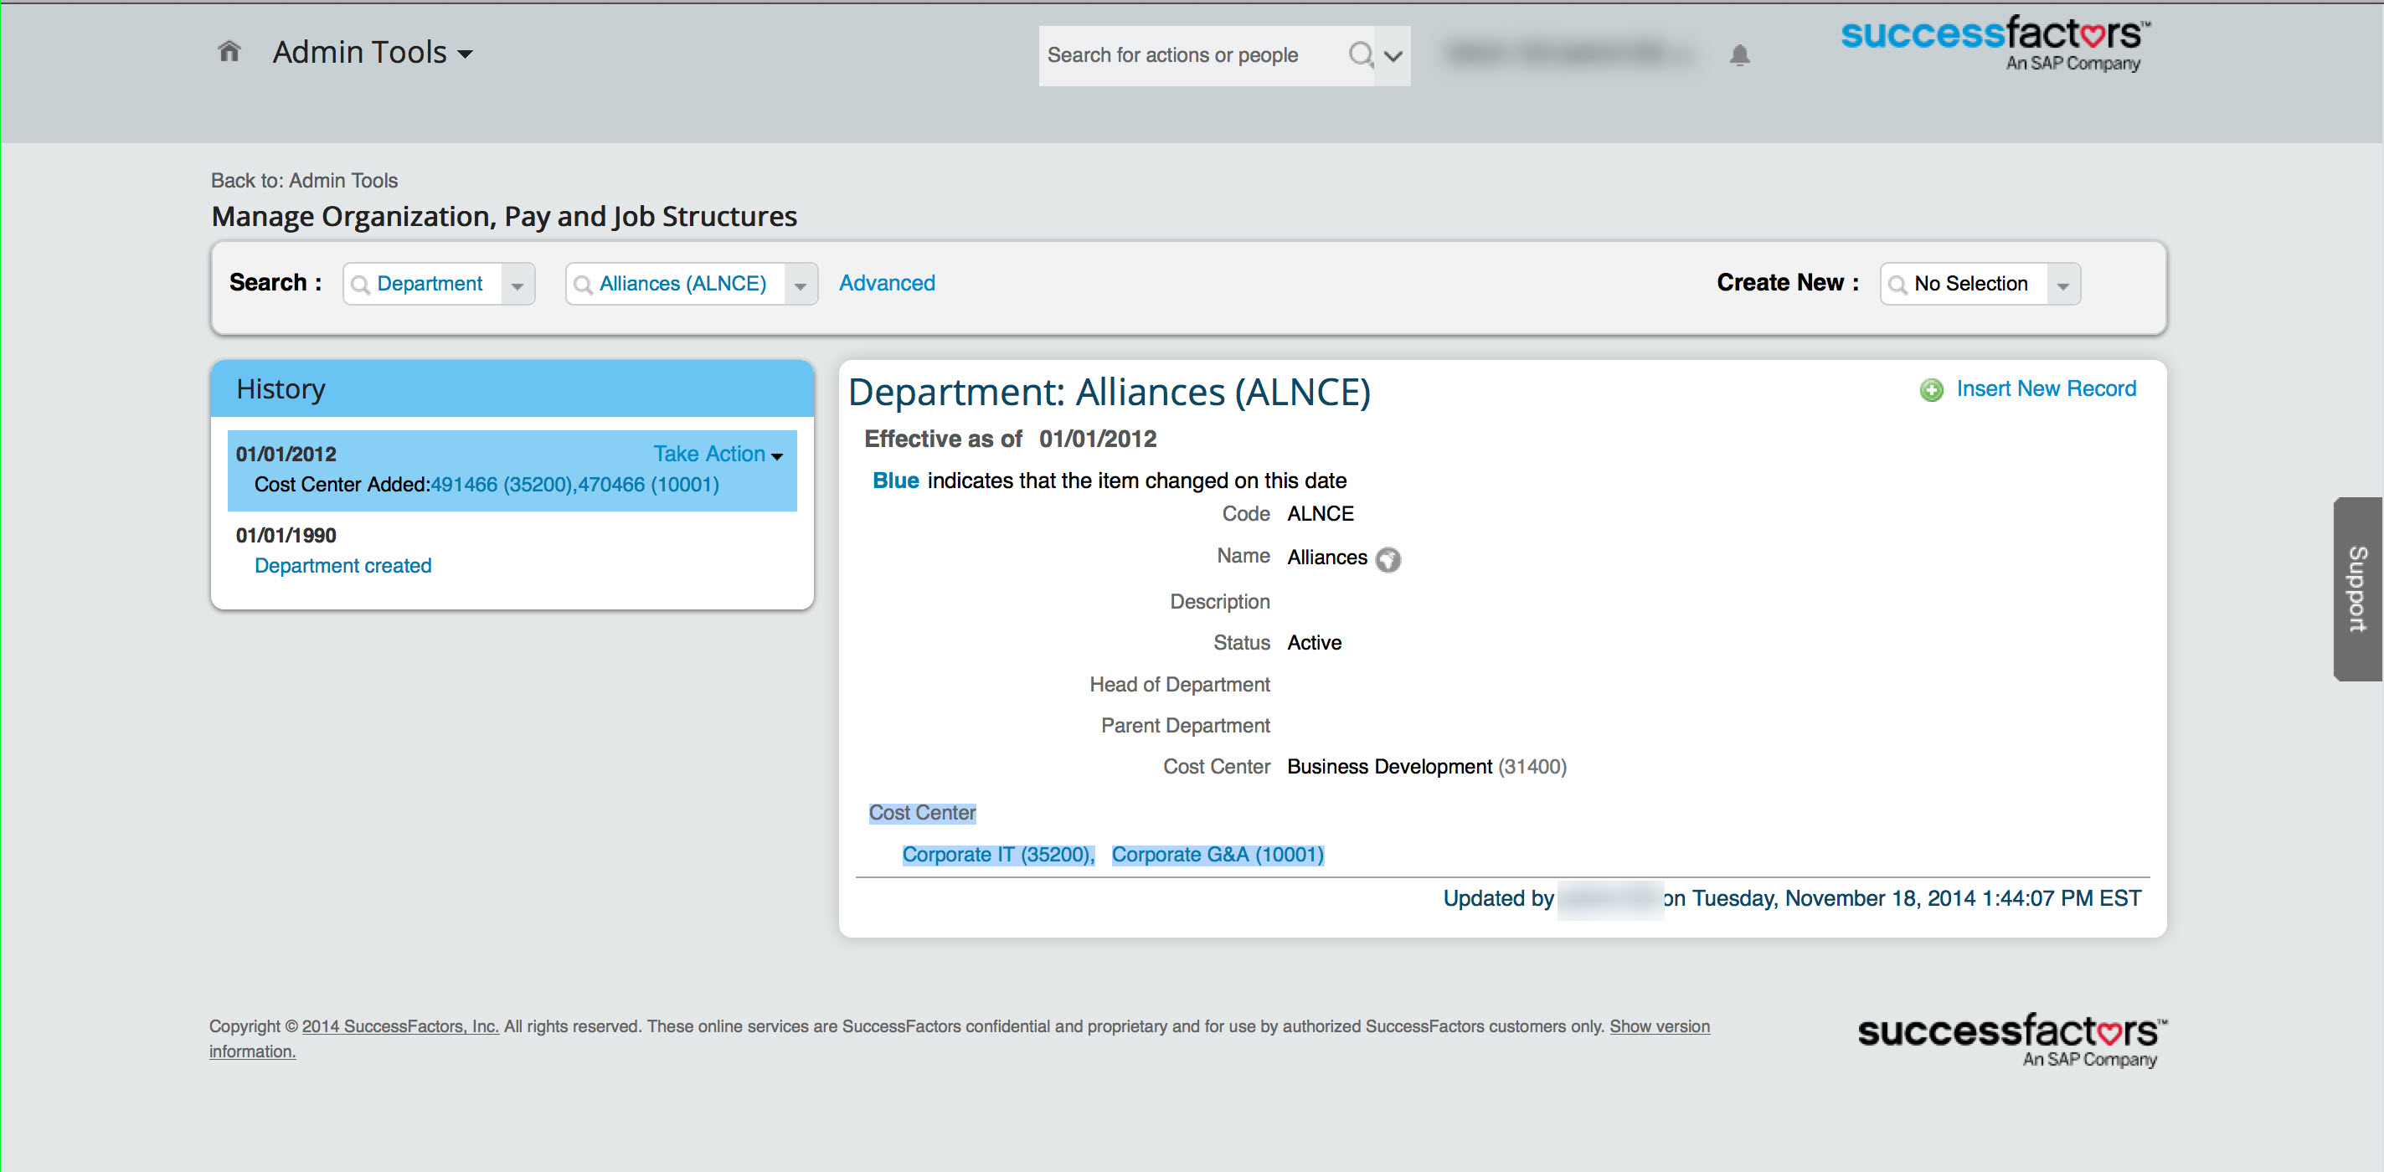Open the Take Action menu for 01/01/2012

(718, 455)
